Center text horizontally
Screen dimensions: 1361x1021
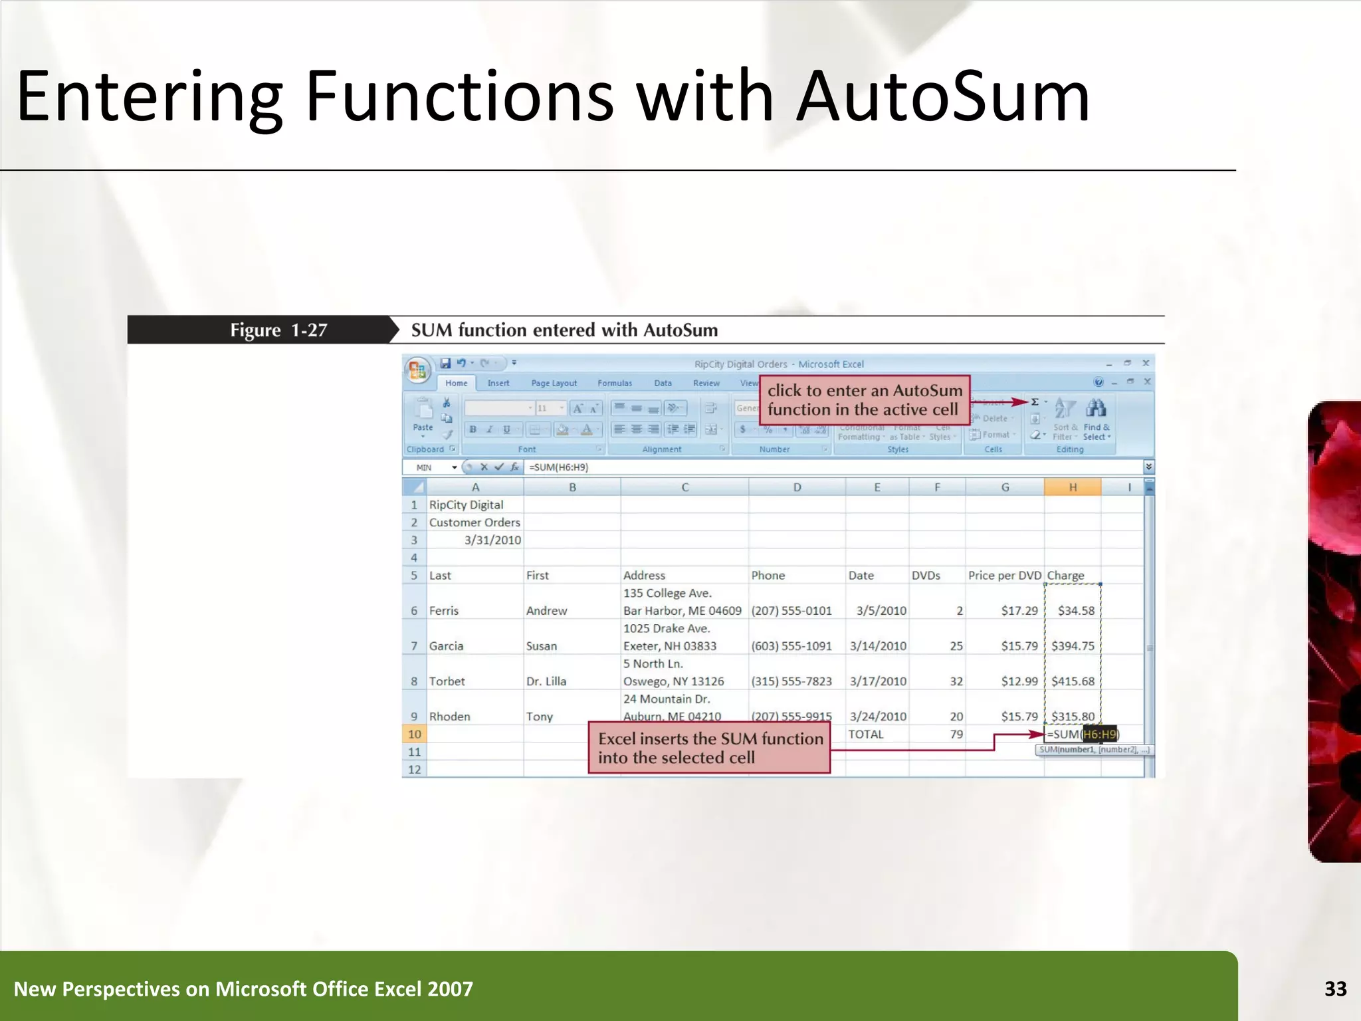[637, 429]
